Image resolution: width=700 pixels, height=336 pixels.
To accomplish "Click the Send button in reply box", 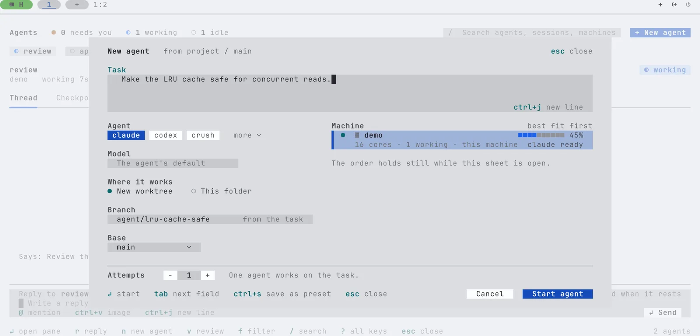I will click(662, 312).
